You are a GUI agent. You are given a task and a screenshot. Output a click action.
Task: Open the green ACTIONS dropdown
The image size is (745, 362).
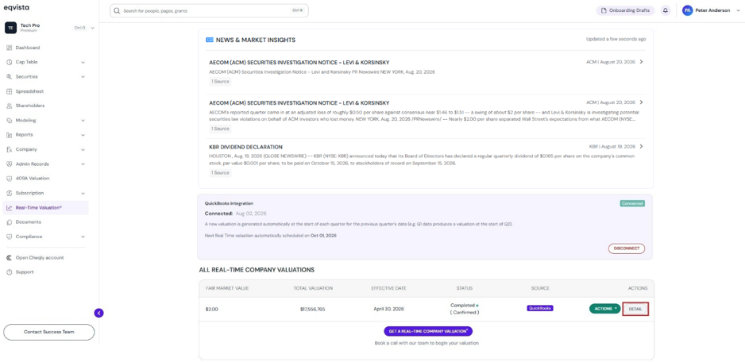(605, 309)
